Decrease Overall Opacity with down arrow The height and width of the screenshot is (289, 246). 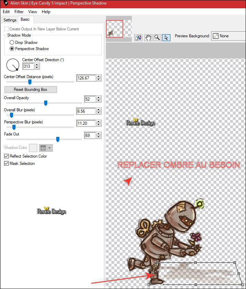99,101
